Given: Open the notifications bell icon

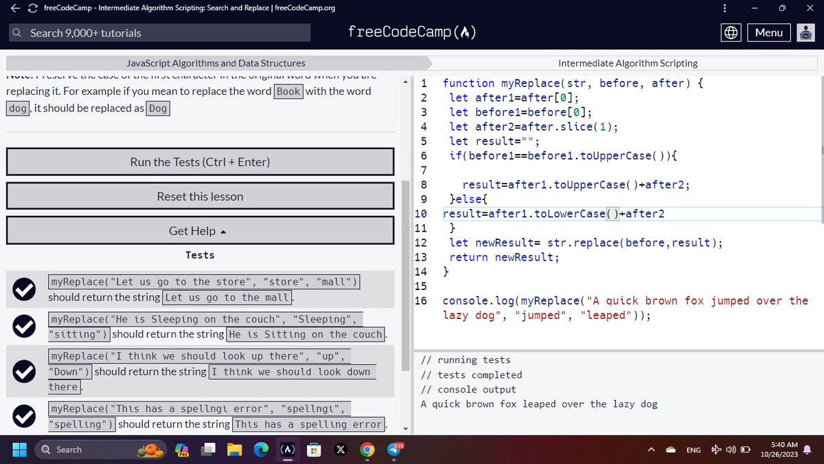Looking at the screenshot, I should tap(806, 450).
